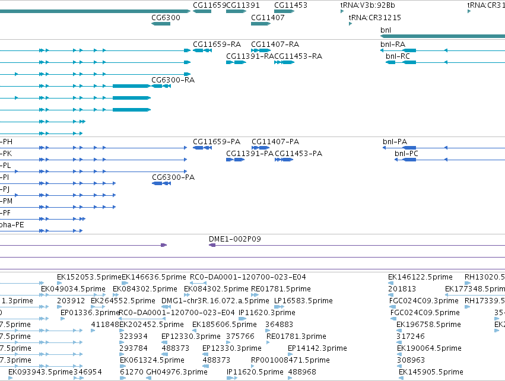Click the 293784 feature label

click(134, 348)
